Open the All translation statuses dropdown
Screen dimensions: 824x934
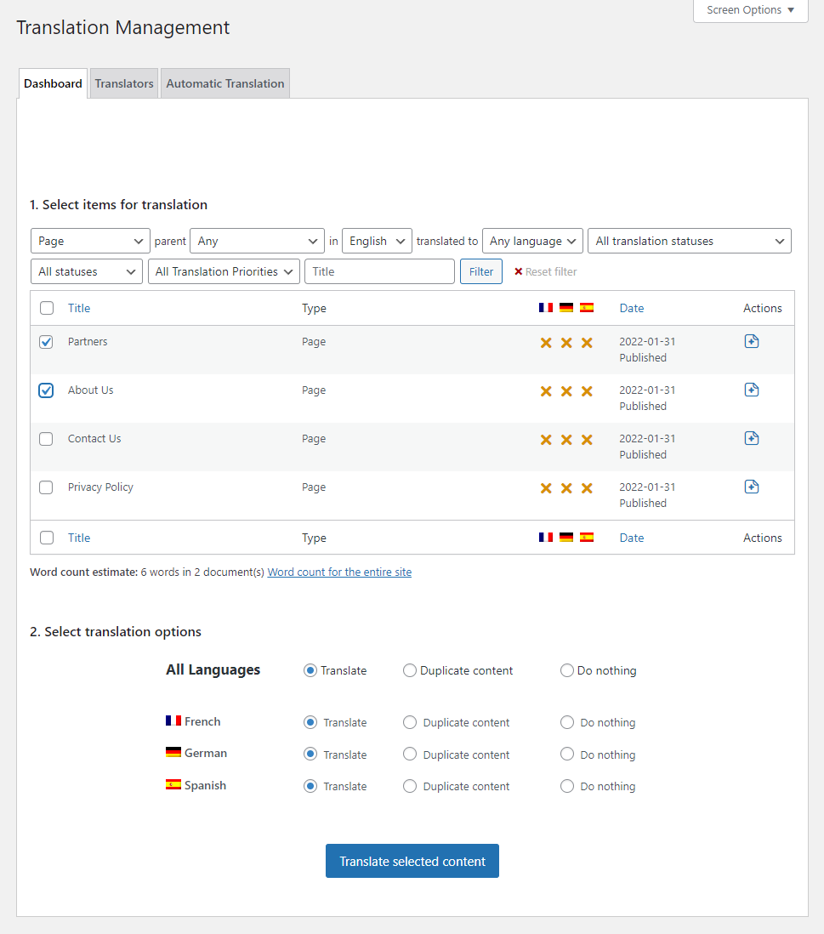[x=689, y=241]
